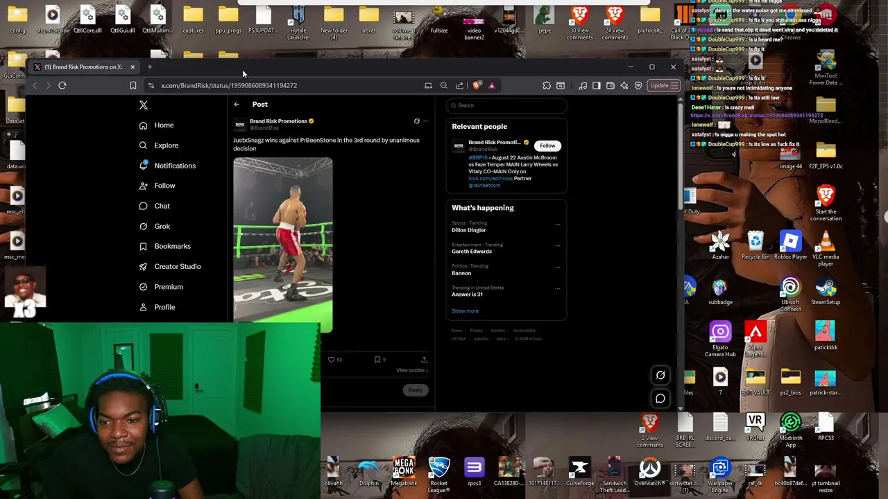Select the Brand Risk Promotions browser tab
This screenshot has height=499, width=888.
point(83,67)
